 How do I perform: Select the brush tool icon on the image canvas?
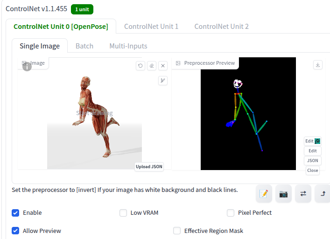pyautogui.click(x=162, y=81)
